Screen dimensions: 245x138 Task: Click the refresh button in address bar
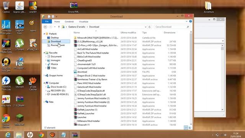point(150,27)
